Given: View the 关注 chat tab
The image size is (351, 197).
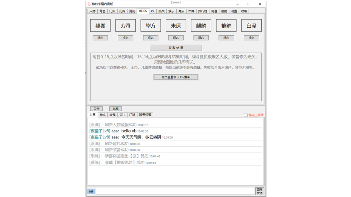Looking at the screenshot, I should click(x=122, y=115).
